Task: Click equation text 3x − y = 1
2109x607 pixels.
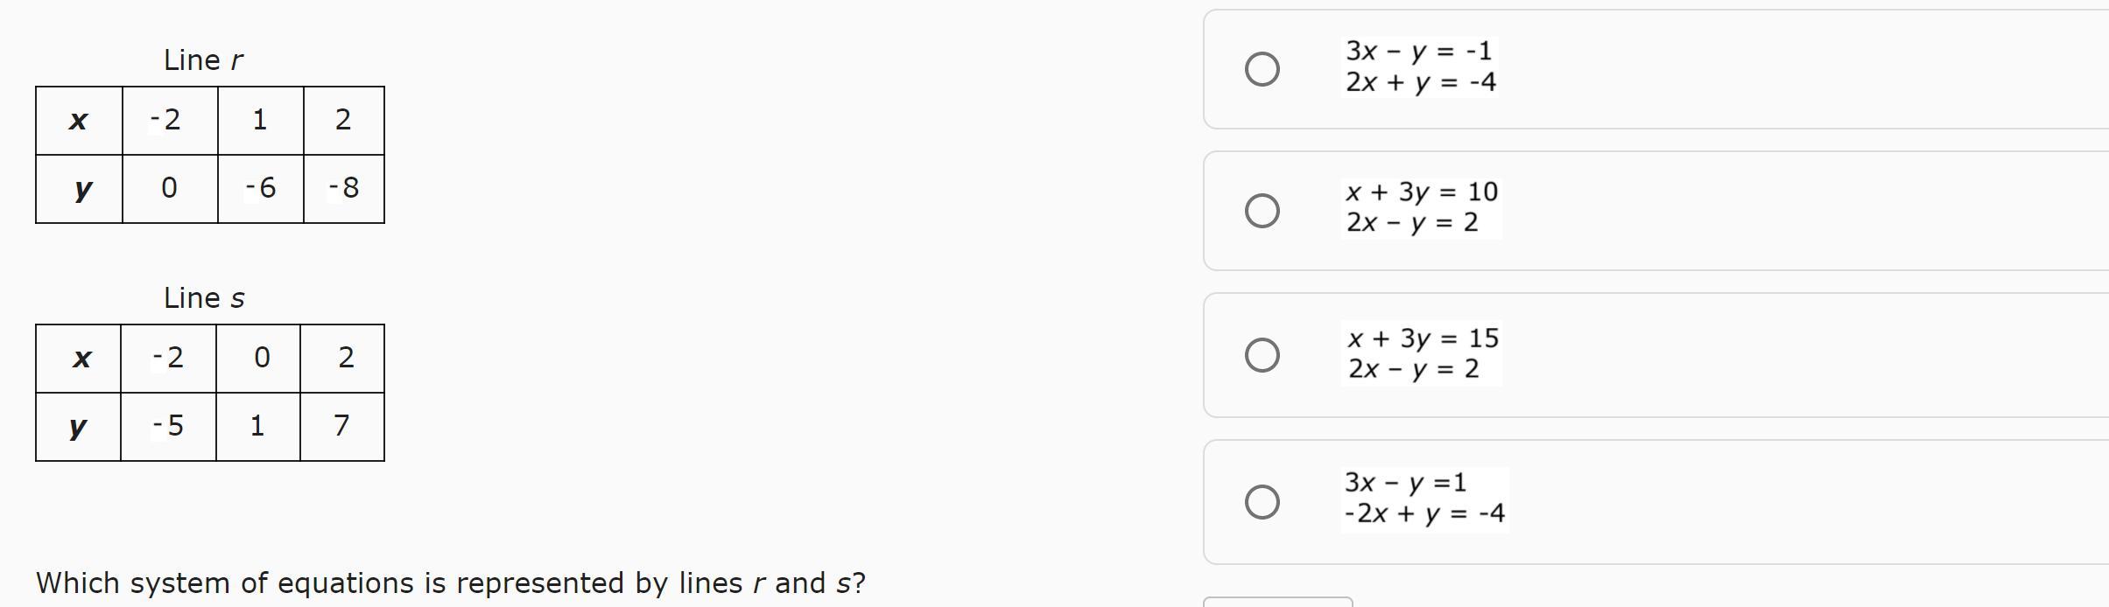Action: point(1405,482)
